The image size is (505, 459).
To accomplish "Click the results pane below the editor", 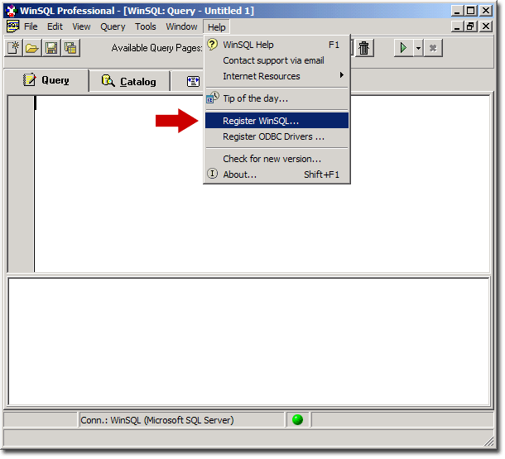I will [x=249, y=342].
